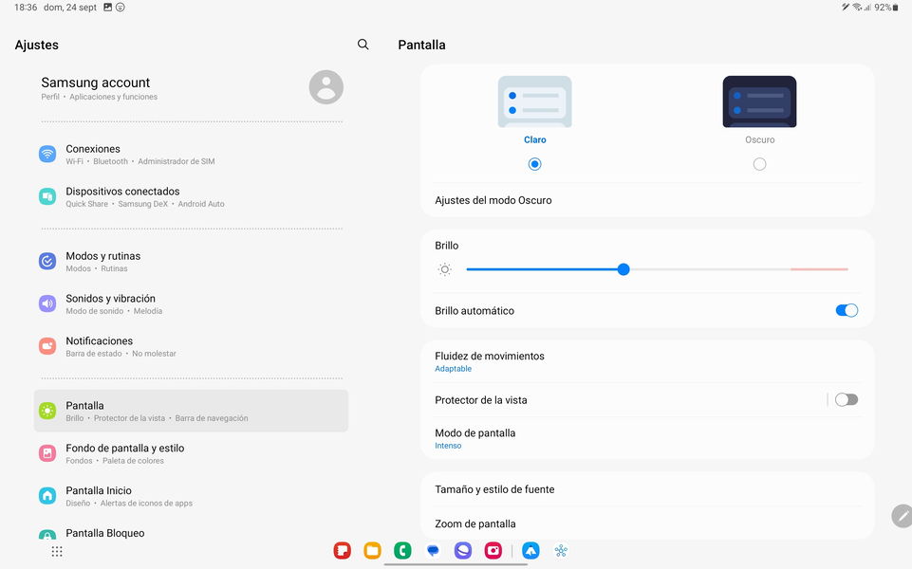
Task: Select the Oscuro radio button
Action: [759, 164]
